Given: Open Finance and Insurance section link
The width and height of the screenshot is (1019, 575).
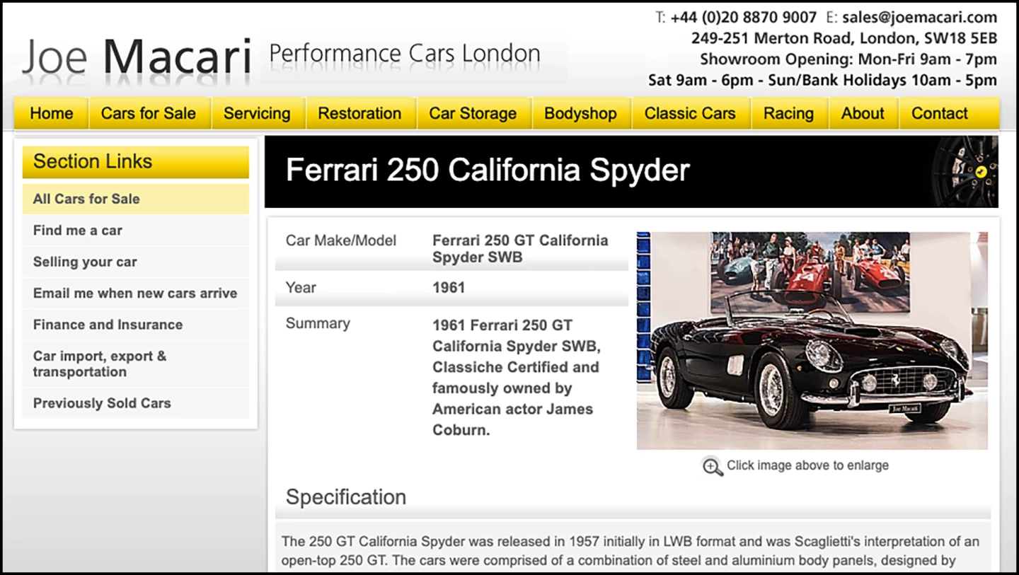Looking at the screenshot, I should (108, 325).
